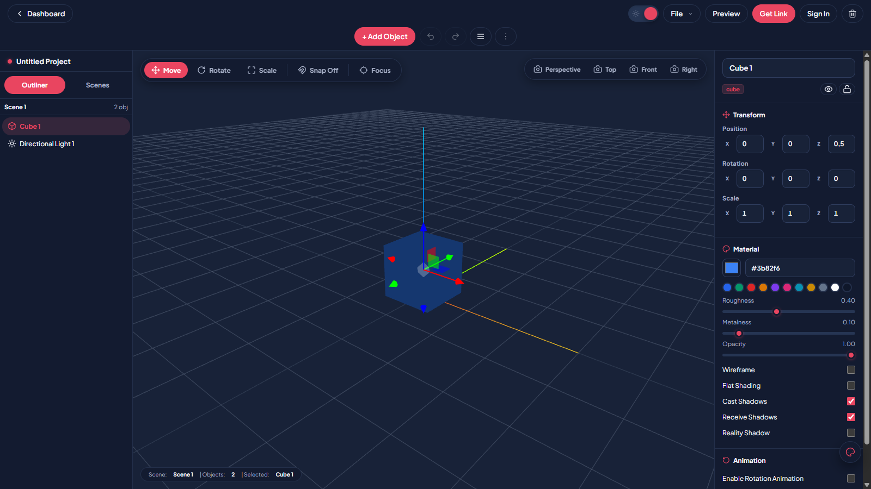This screenshot has height=489, width=871.
Task: Focus on the selected object
Action: click(x=375, y=70)
